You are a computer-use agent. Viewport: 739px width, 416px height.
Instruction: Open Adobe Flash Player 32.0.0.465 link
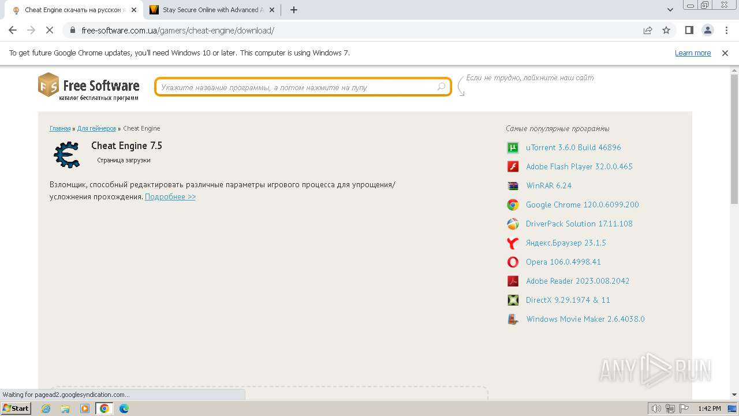point(579,166)
